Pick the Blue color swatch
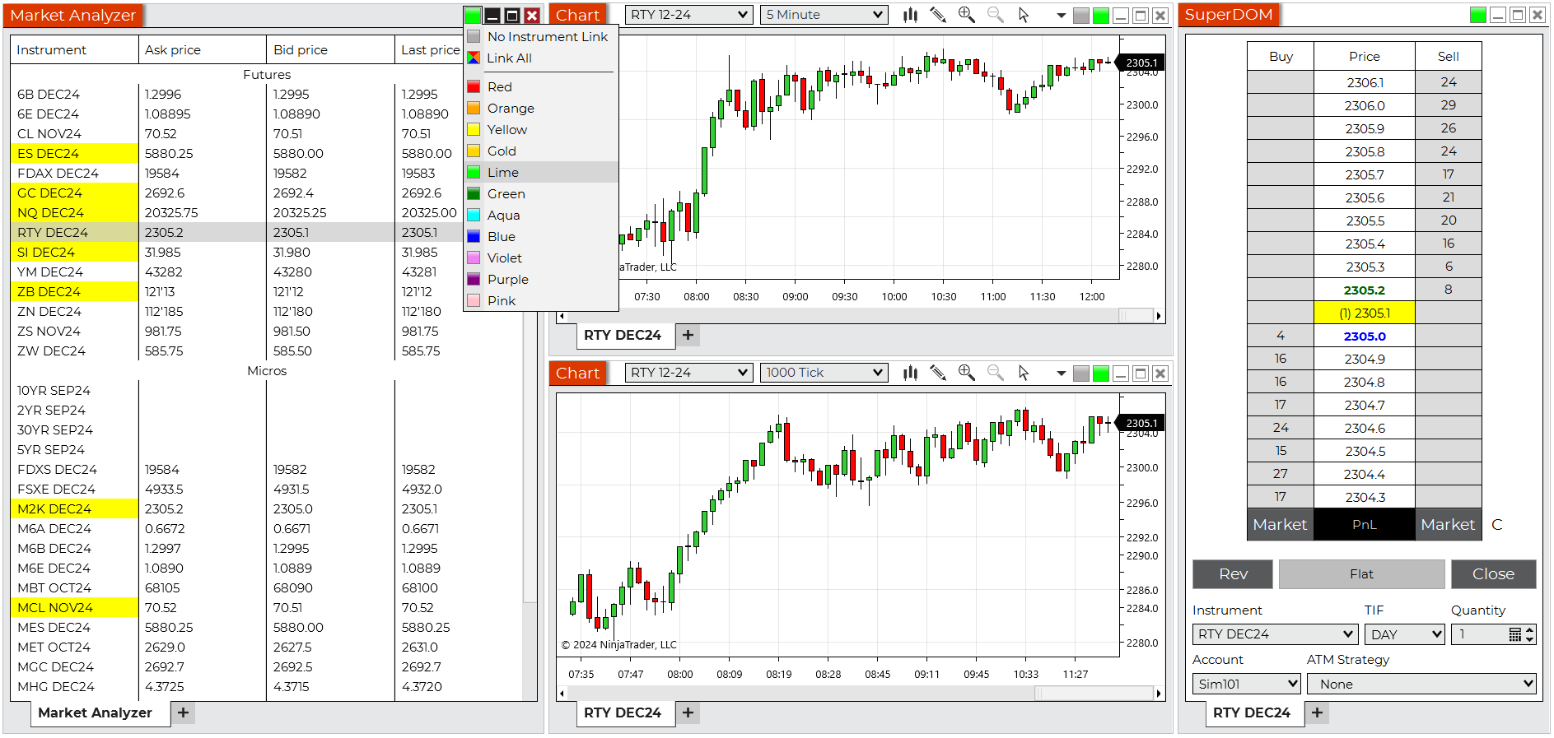This screenshot has height=738, width=1554. 474,236
